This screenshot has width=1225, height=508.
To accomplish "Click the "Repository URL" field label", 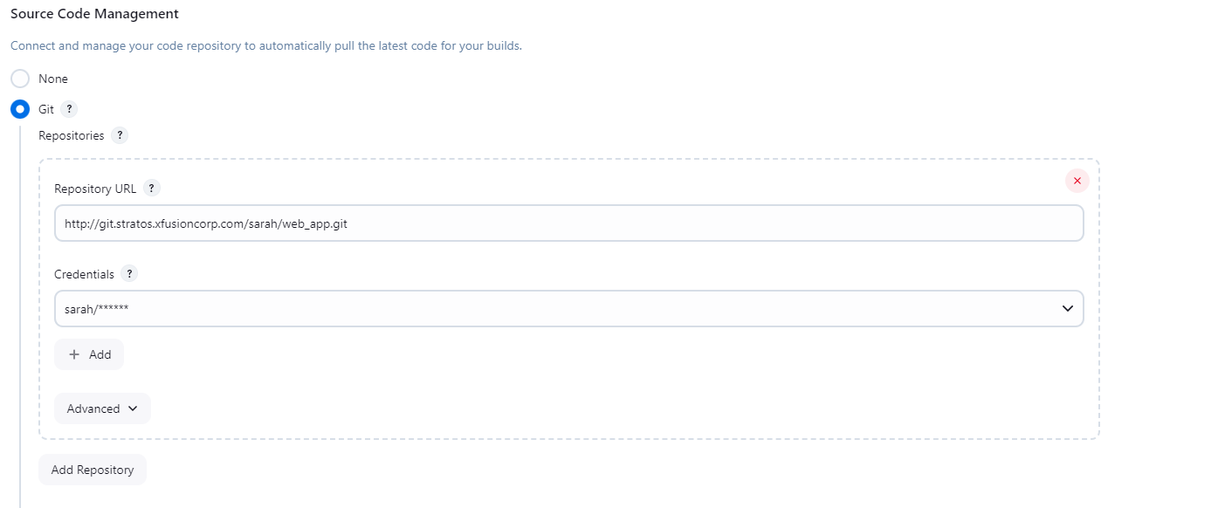I will (x=95, y=189).
